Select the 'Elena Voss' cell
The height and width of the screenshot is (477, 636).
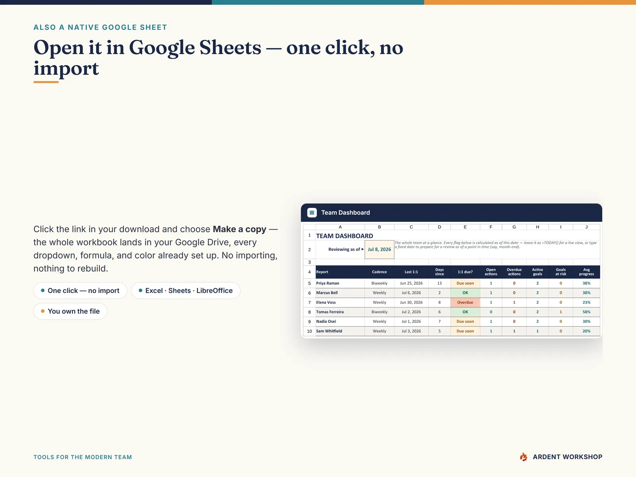[340, 302]
